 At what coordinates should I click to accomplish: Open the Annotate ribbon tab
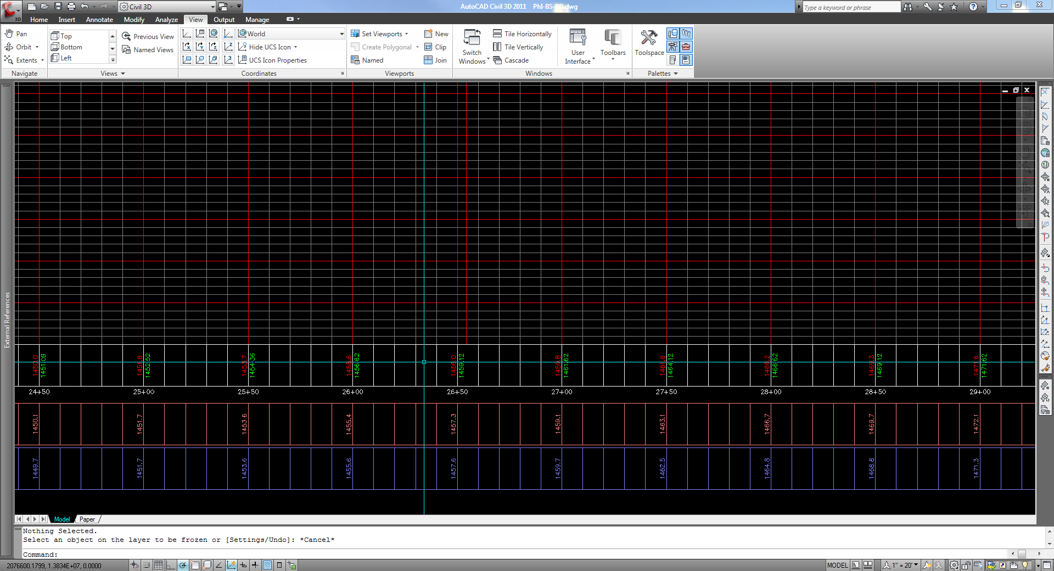click(99, 20)
